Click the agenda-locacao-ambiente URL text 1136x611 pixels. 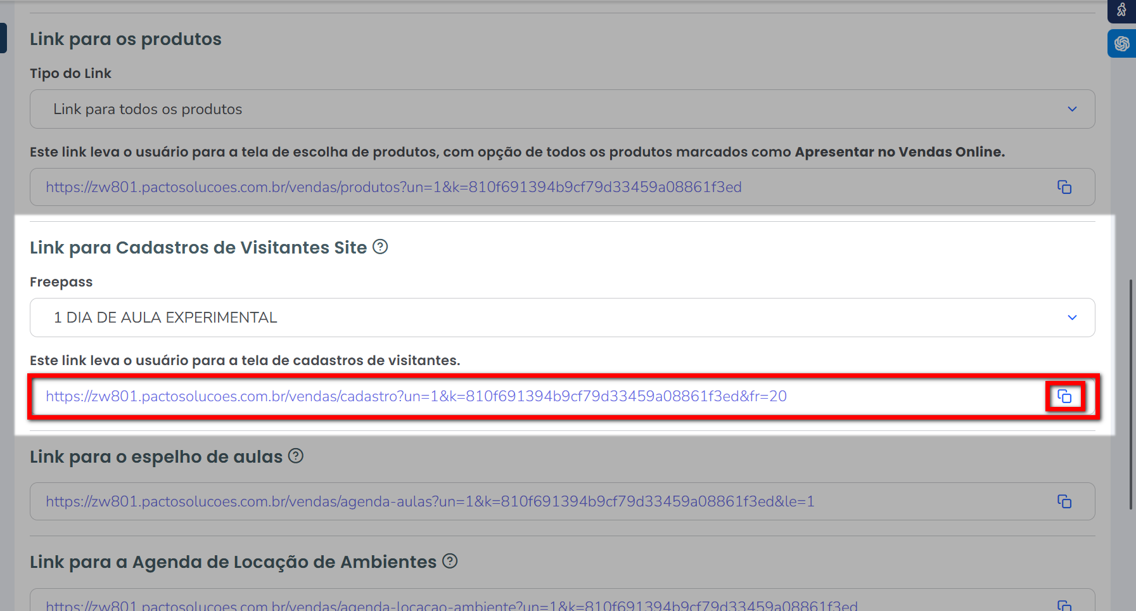click(451, 605)
